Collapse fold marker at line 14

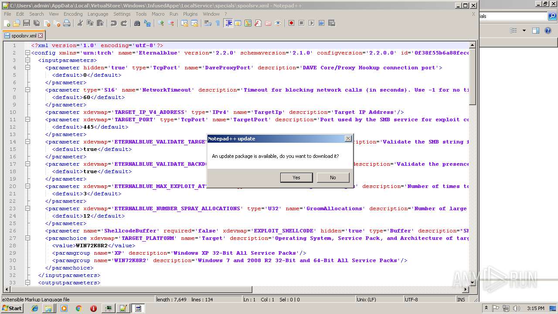click(27, 142)
